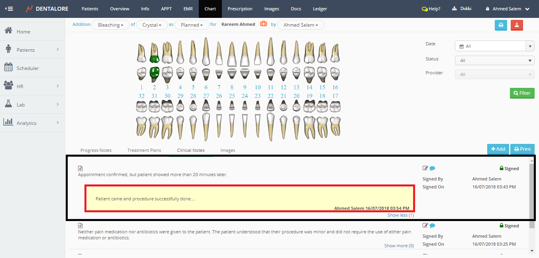Open the Bleaching procedure dropdown
This screenshot has width=539, height=258.
(110, 25)
